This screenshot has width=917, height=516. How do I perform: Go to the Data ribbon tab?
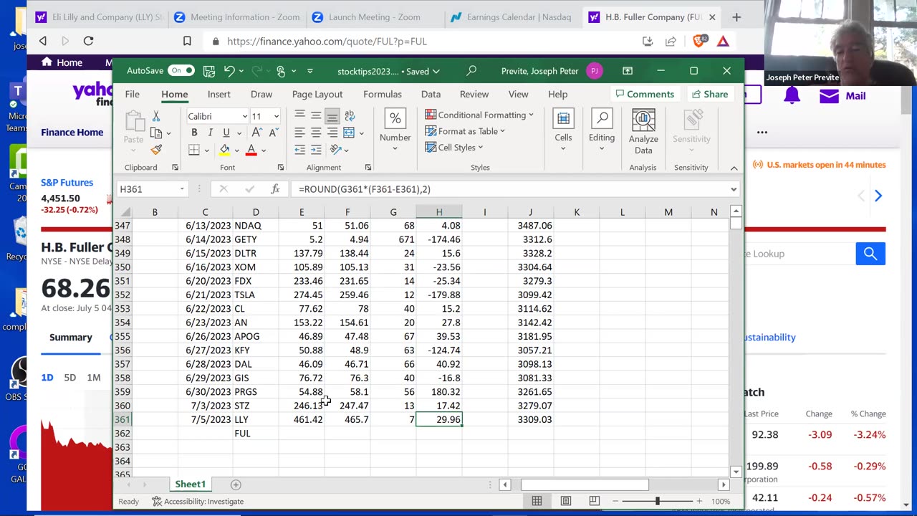tap(431, 94)
